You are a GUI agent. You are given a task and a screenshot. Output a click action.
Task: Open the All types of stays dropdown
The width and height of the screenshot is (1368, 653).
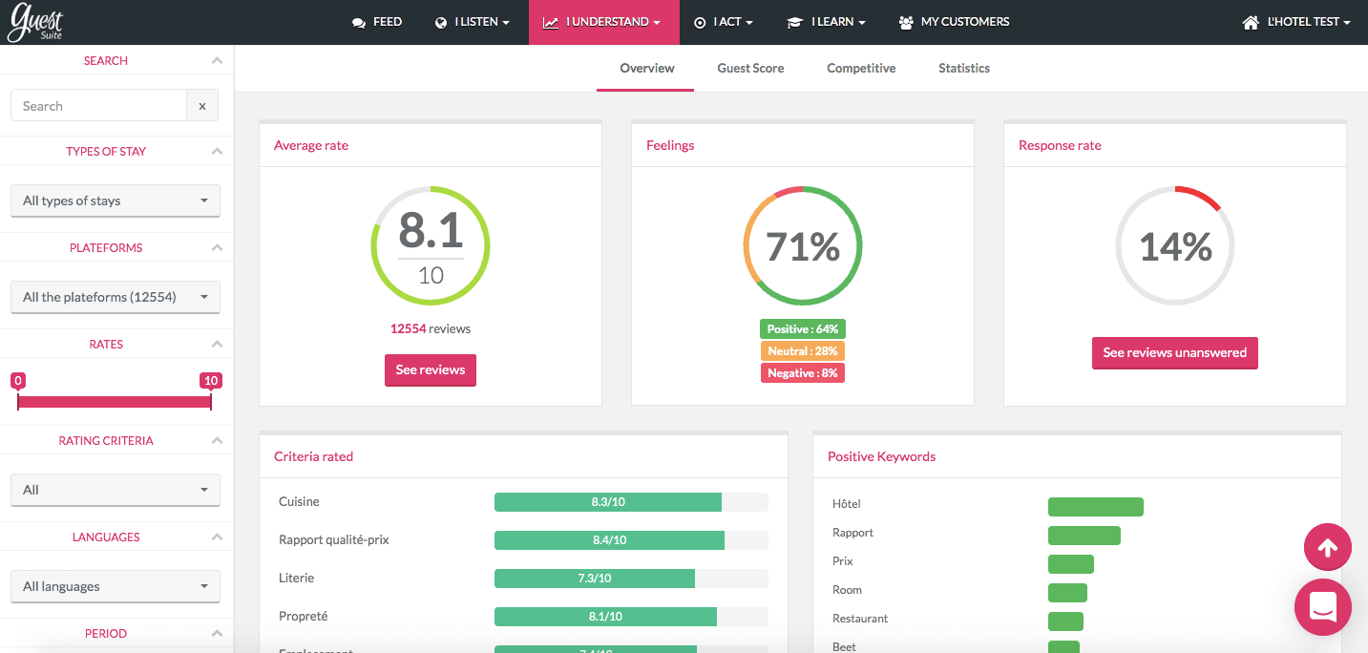tap(115, 200)
